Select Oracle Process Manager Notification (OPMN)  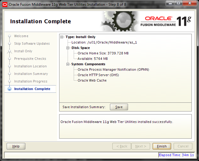(113, 70)
